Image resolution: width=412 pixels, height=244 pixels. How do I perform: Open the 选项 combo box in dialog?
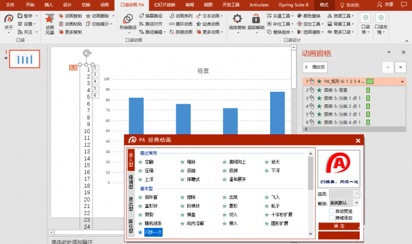(344, 194)
